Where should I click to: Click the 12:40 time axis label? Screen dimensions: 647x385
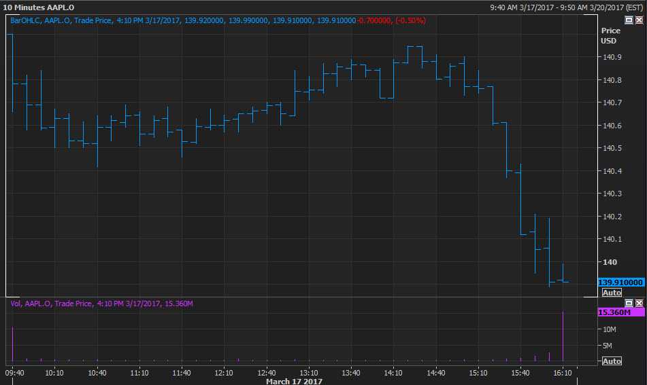click(267, 373)
